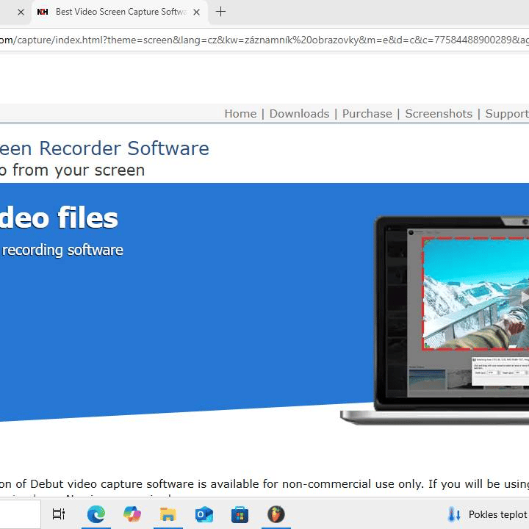This screenshot has height=529, width=529.
Task: Open File Explorer from the taskbar
Action: tap(168, 514)
